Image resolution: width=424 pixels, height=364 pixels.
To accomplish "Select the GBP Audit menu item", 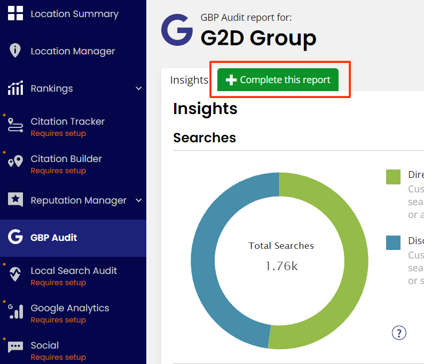I will (73, 238).
